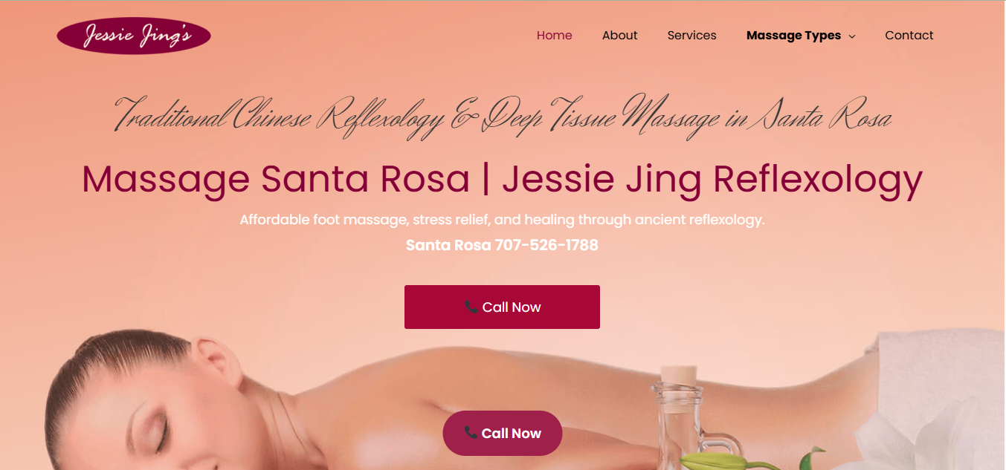Click the Jessie Jing's oval logo
1006x470 pixels.
(134, 36)
